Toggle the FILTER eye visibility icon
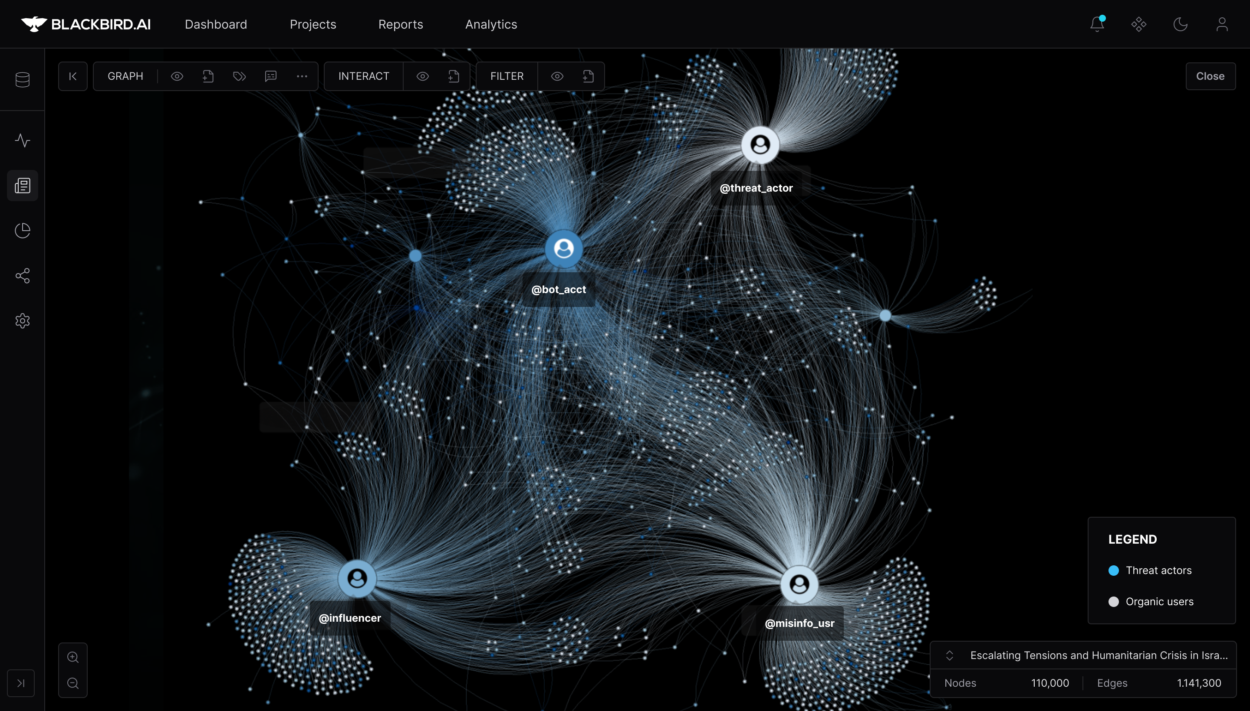The width and height of the screenshot is (1250, 711). pyautogui.click(x=557, y=76)
